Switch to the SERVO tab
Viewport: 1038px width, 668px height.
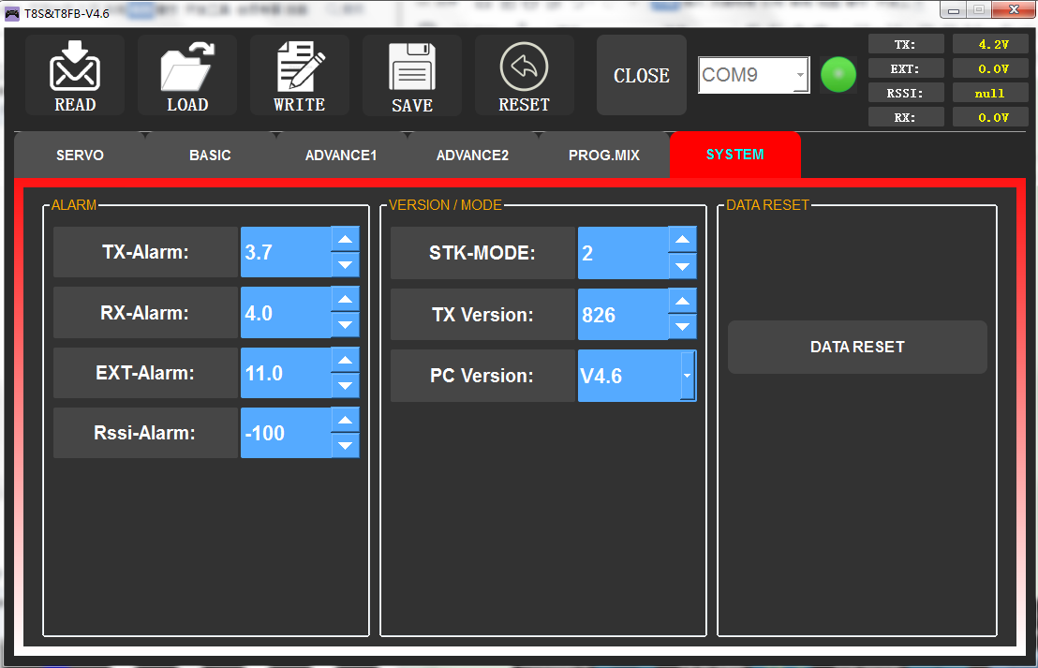click(x=80, y=155)
